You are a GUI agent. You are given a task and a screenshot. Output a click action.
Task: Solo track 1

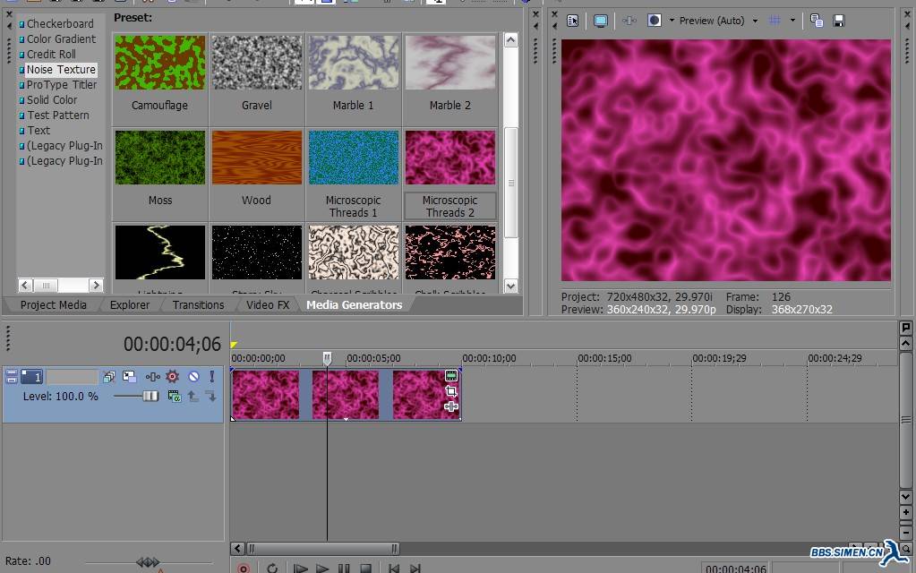click(212, 377)
